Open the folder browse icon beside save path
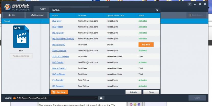Image resolution: width=212 pixels, height=106 pixels. point(101,98)
